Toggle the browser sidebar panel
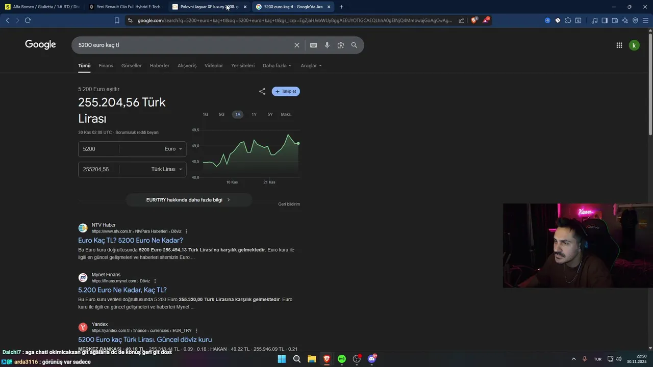Screen dimensions: 653x367 (x=605, y=20)
